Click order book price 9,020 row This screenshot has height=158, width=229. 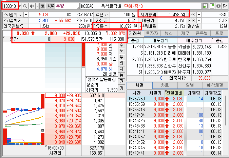85,100
